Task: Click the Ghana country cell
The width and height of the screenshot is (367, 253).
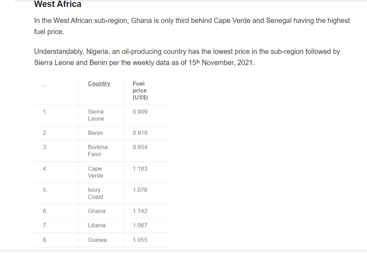Action: 97,211
